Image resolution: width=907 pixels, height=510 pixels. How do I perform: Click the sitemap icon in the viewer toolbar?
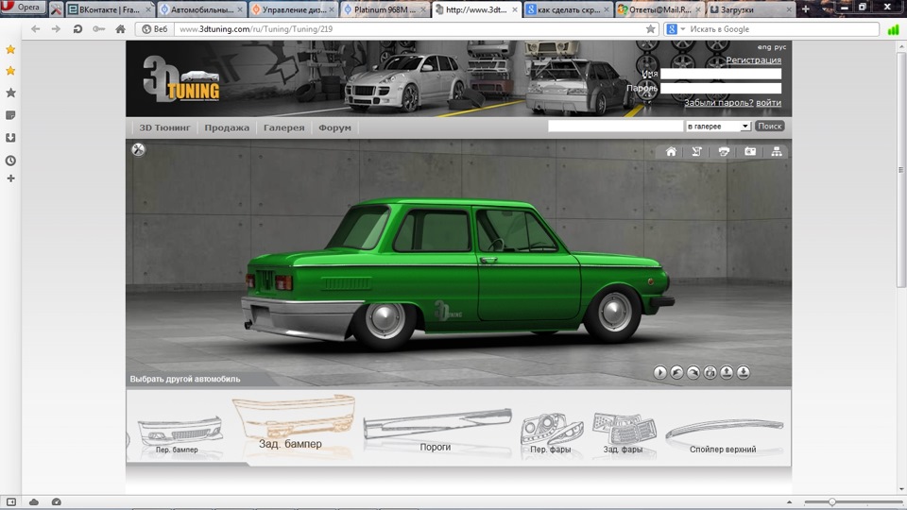click(x=777, y=151)
